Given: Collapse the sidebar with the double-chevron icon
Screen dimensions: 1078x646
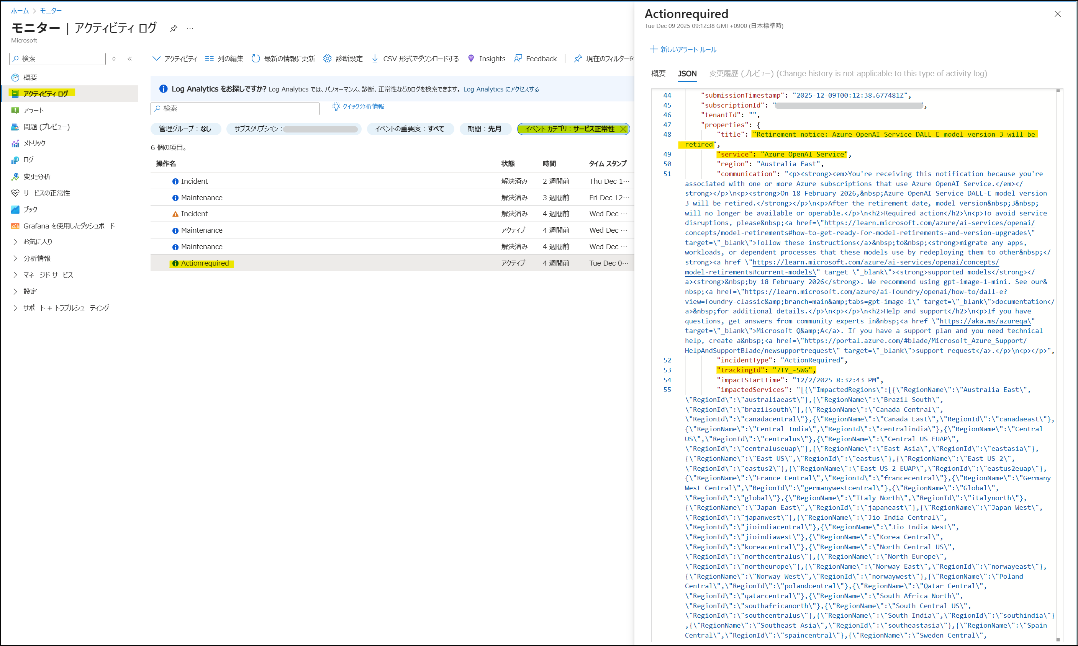Looking at the screenshot, I should point(130,59).
